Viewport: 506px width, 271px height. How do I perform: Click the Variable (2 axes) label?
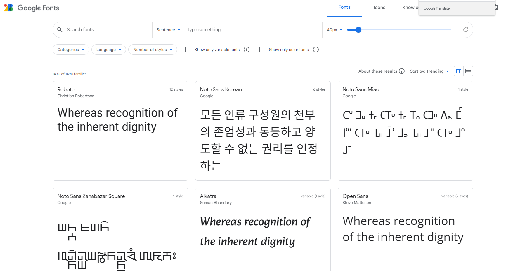pyautogui.click(x=455, y=196)
